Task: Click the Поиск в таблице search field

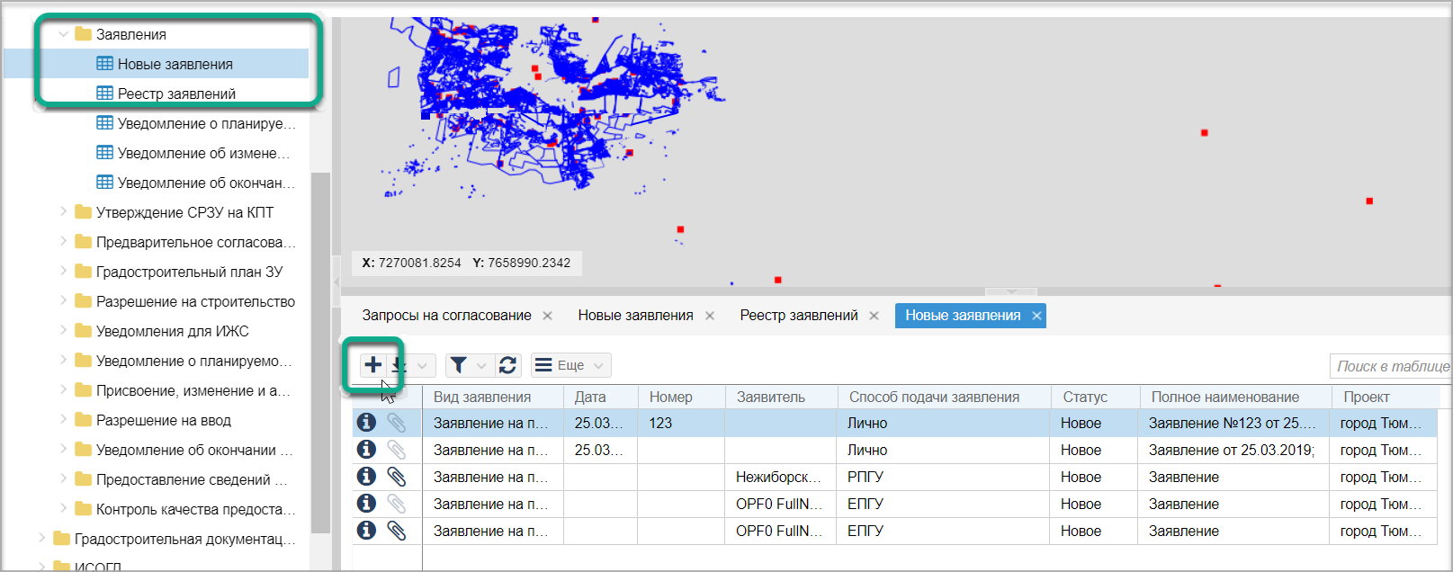Action: [x=1390, y=366]
